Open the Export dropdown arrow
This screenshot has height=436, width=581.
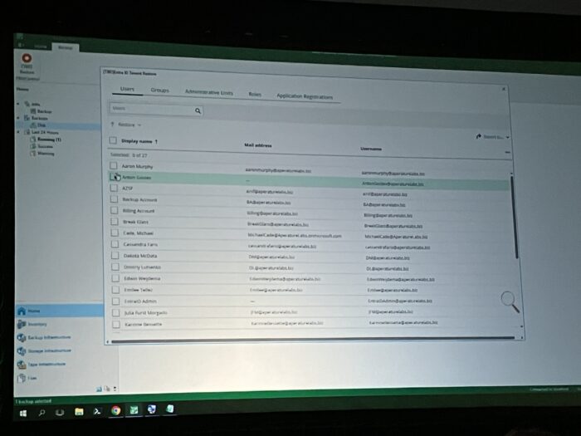coord(508,137)
